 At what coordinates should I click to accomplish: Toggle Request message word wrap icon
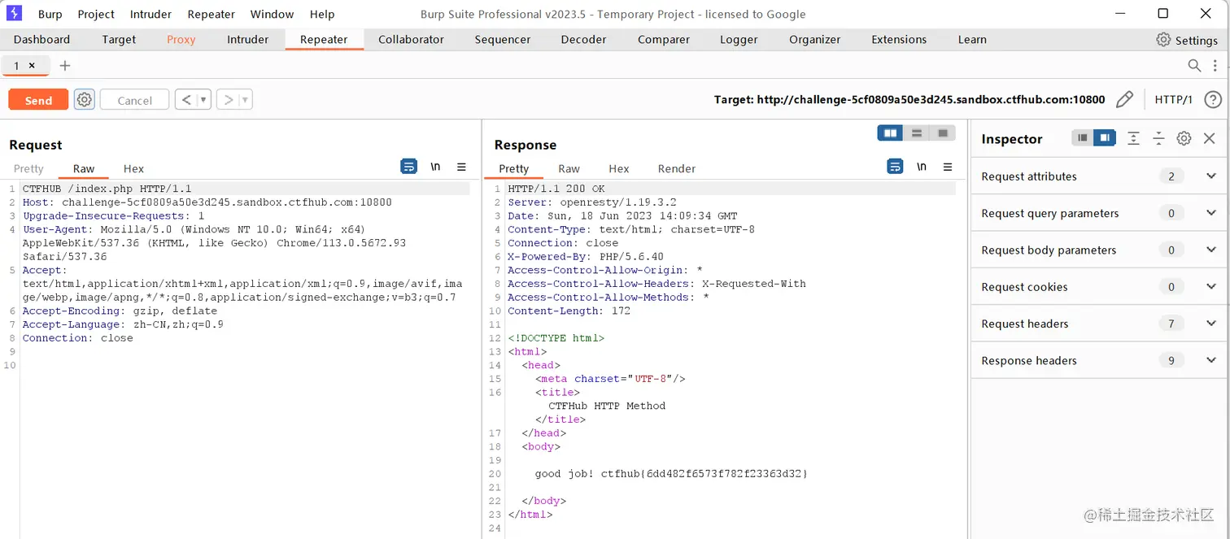[x=408, y=167]
